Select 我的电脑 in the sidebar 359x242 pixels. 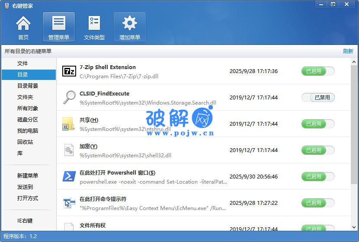pos(29,131)
